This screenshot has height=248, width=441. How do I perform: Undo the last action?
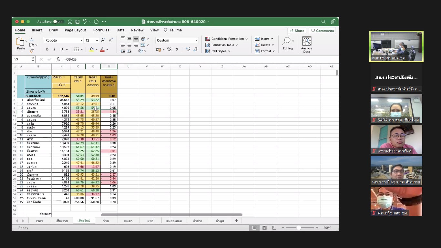[85, 22]
